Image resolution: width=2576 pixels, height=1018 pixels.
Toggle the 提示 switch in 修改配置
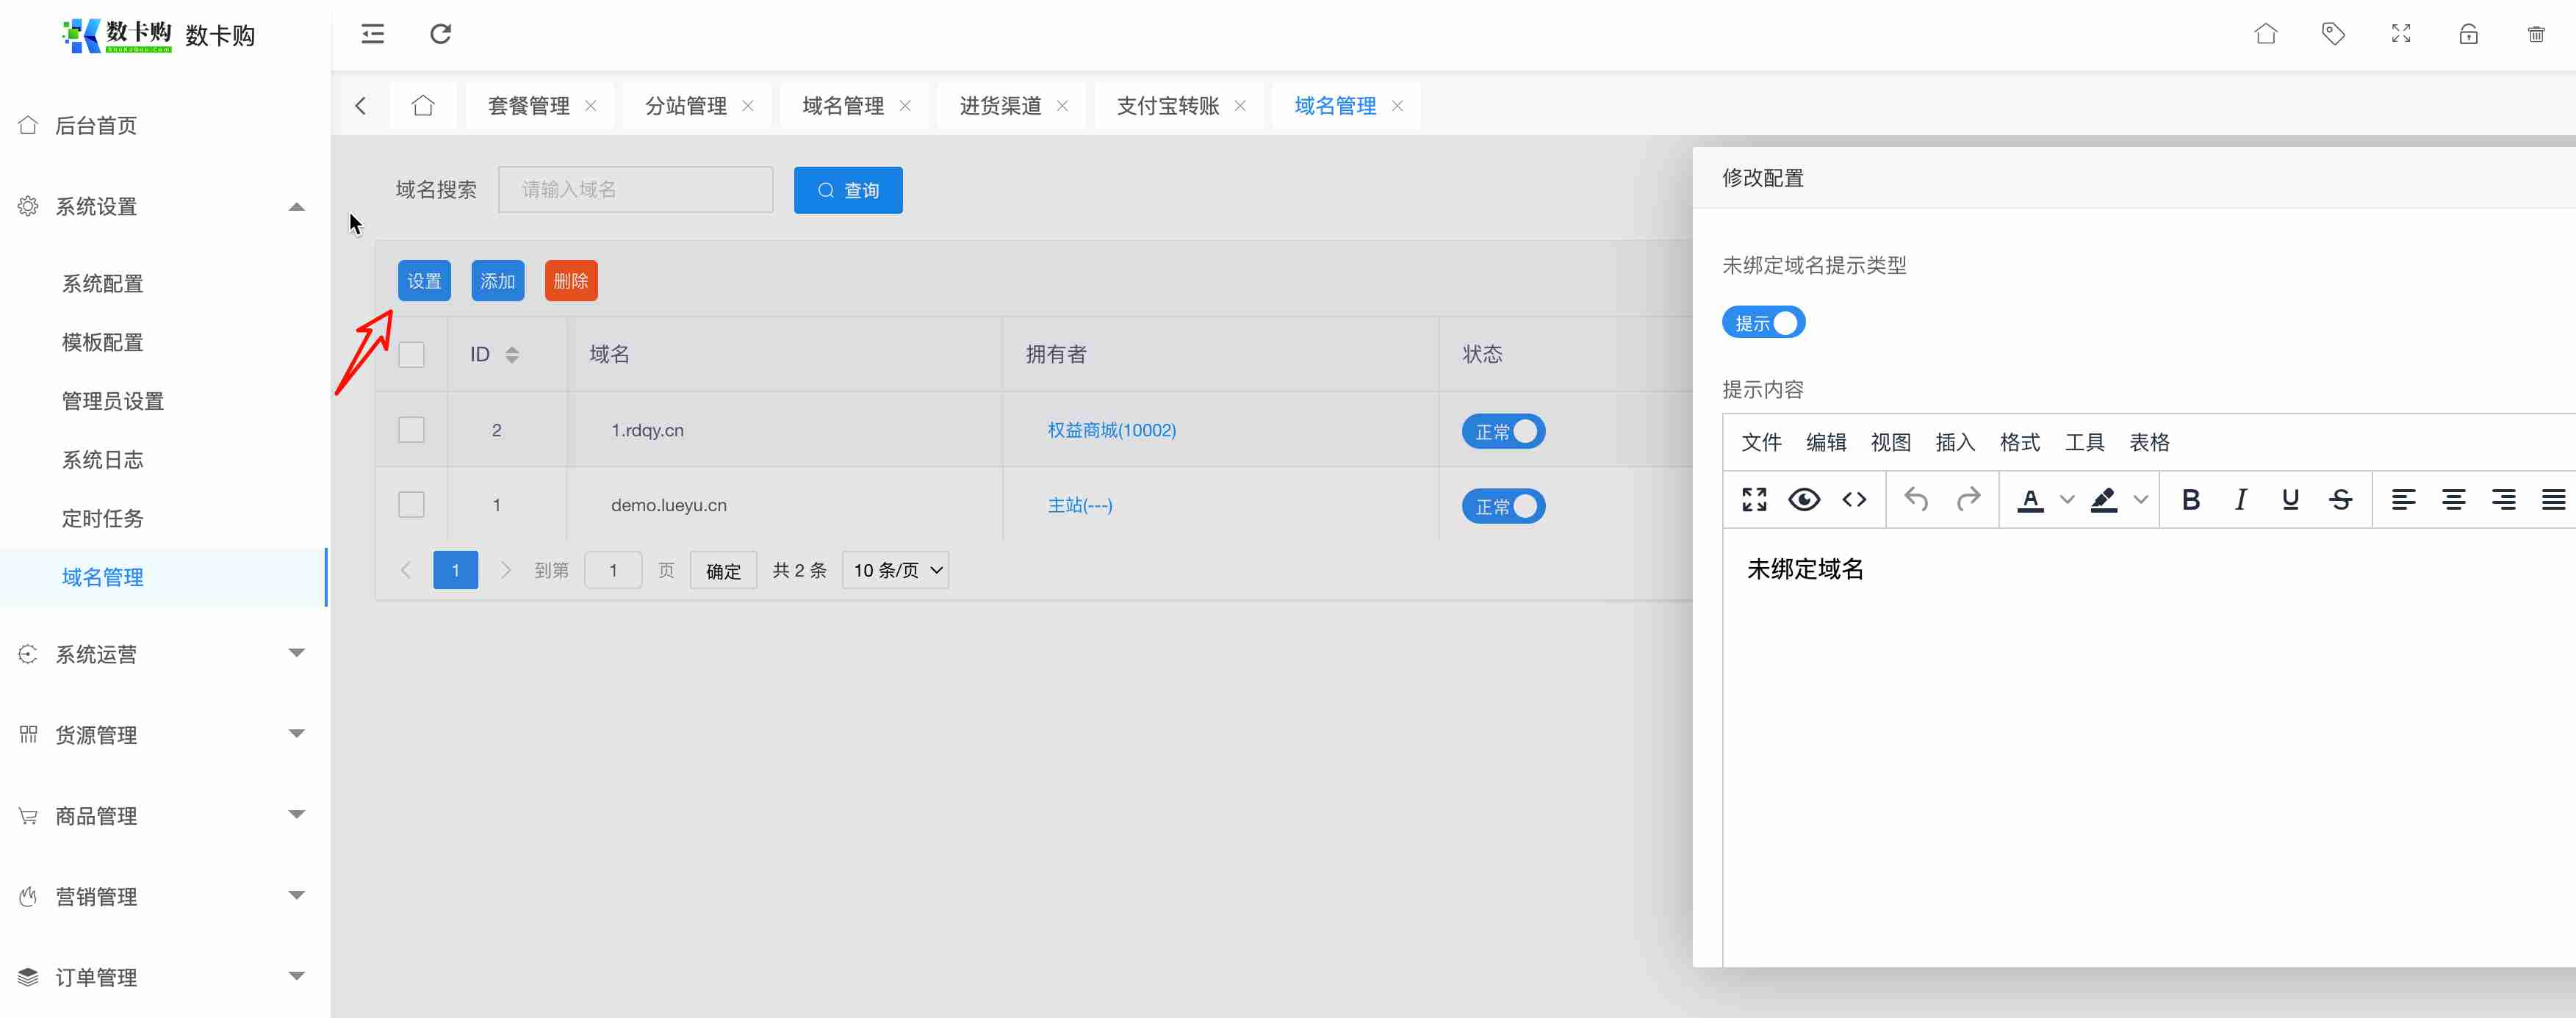pos(1763,323)
